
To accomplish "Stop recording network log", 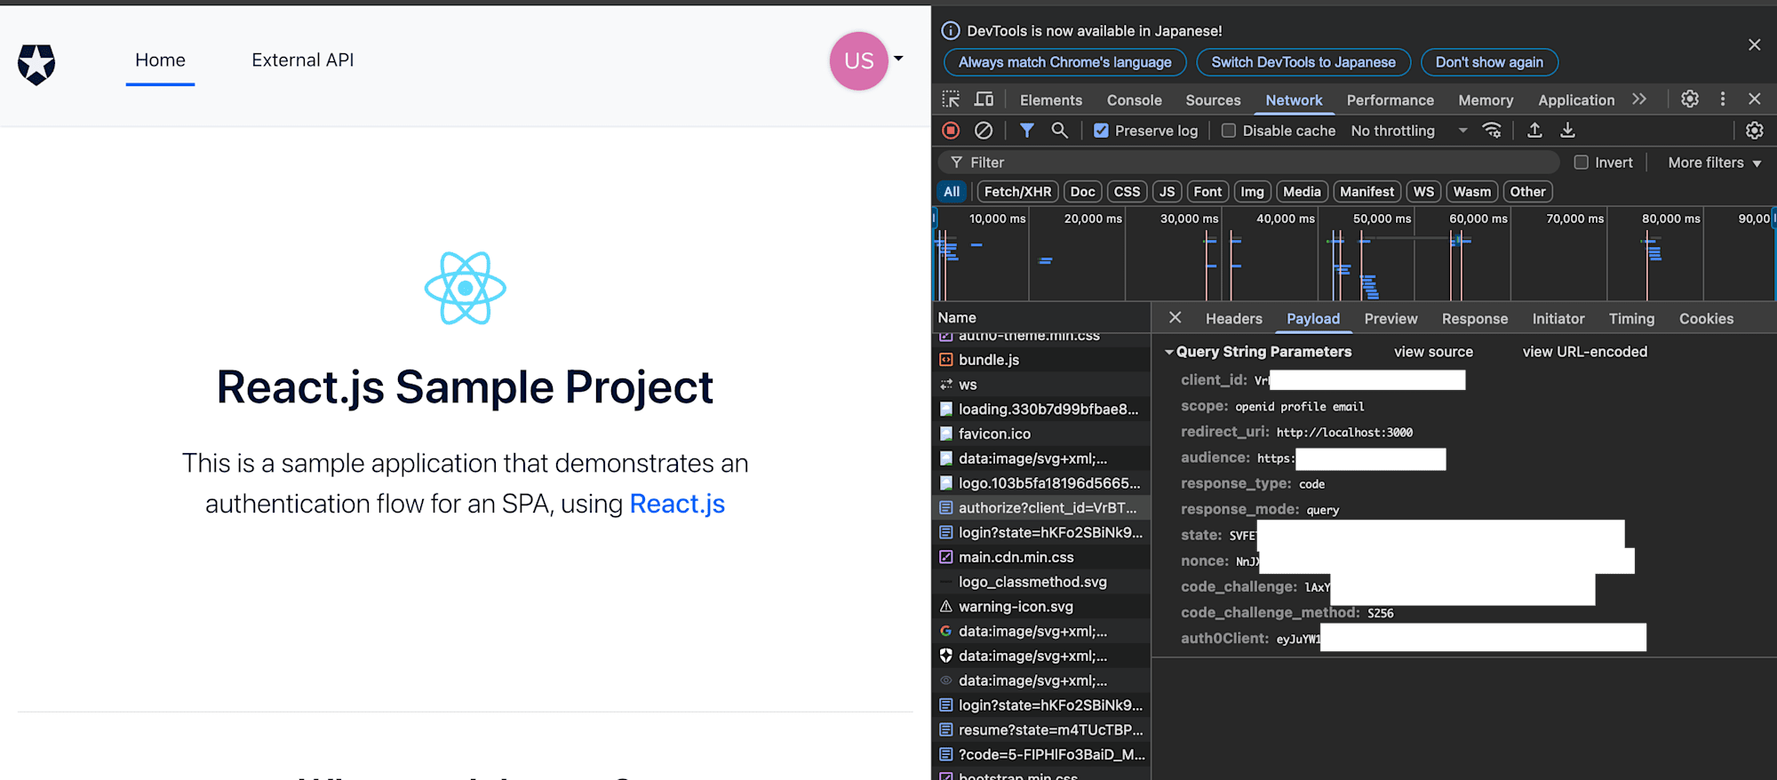I will point(951,131).
